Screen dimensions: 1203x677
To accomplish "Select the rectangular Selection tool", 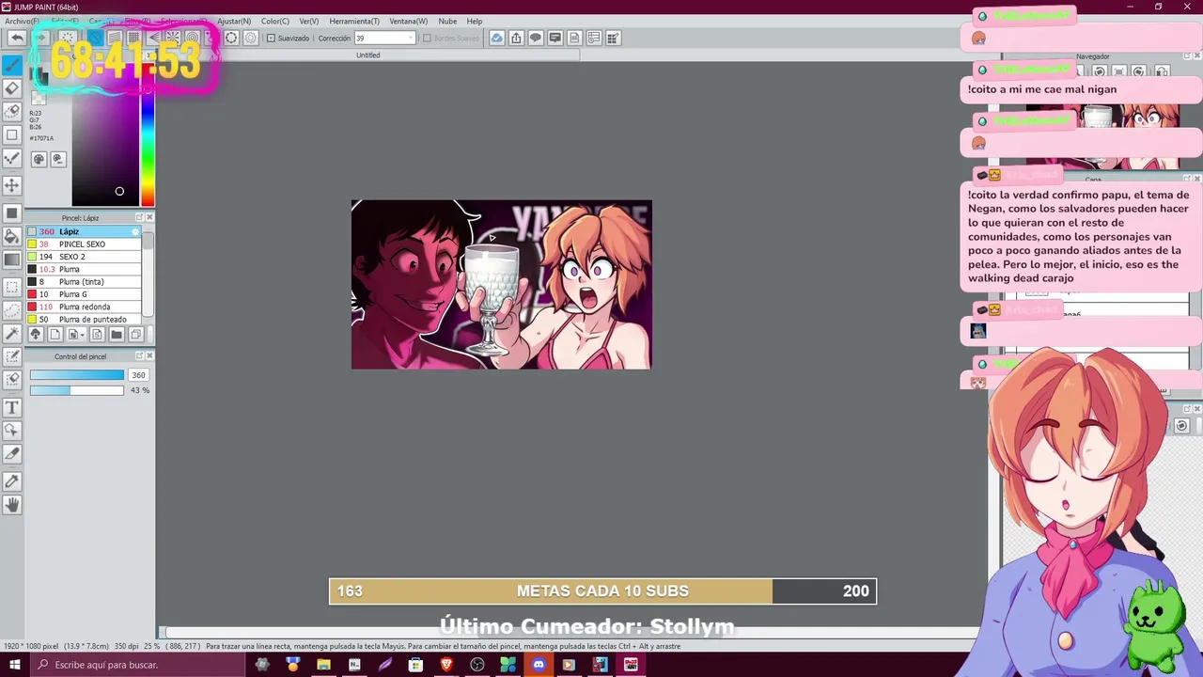I will (x=12, y=286).
